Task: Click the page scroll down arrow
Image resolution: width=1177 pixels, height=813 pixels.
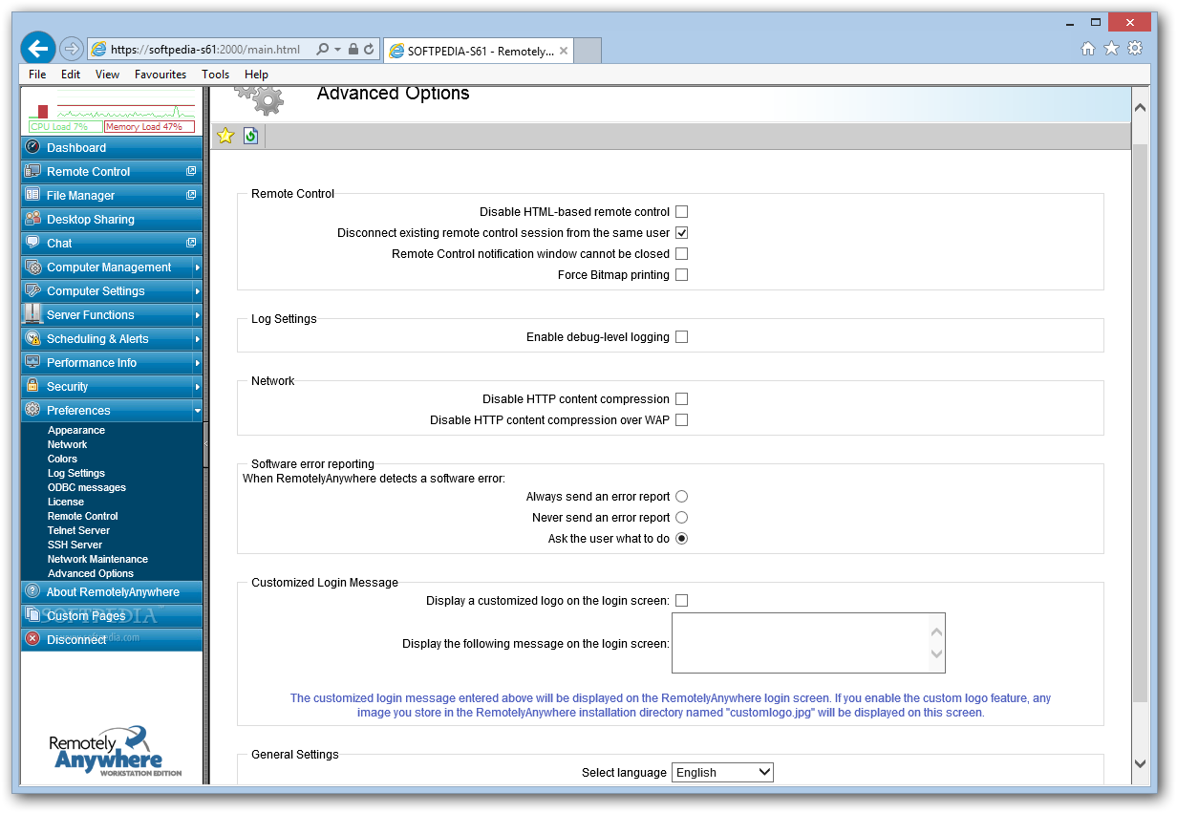Action: tap(1140, 763)
